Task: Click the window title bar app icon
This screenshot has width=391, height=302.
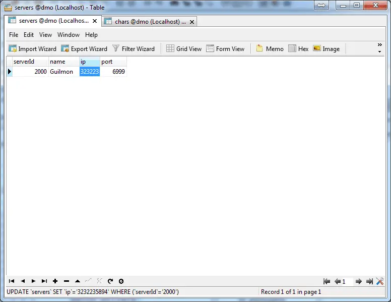Action: pos(8,8)
